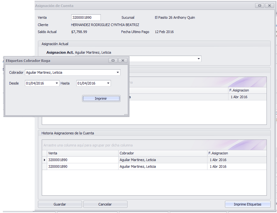The image size is (277, 213).
Task: Click into the Venta number field
Action: [x=86, y=17]
